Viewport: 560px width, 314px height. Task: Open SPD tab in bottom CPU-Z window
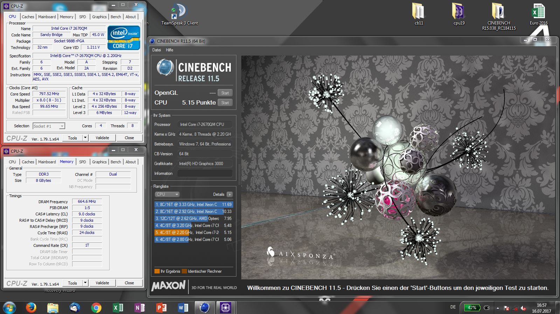pyautogui.click(x=82, y=162)
